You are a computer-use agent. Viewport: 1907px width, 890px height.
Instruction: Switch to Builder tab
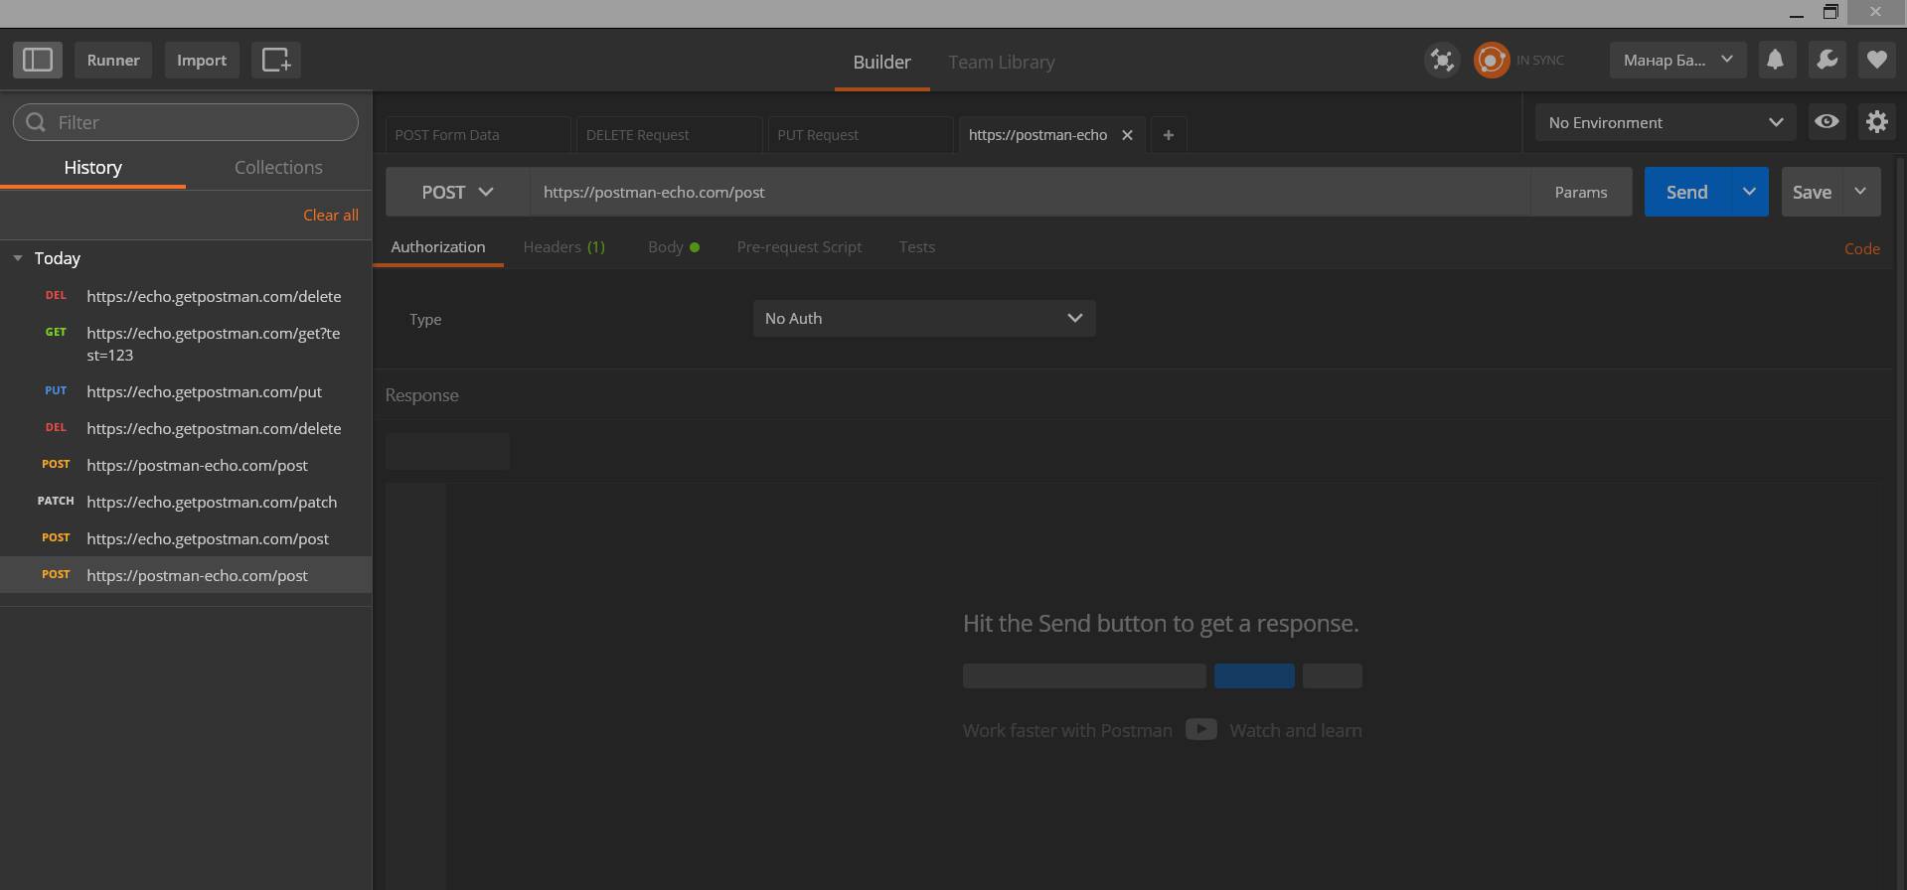pos(881,62)
